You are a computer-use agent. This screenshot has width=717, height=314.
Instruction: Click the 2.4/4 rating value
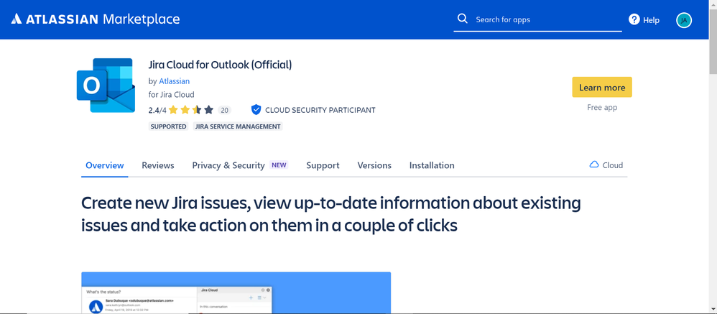[157, 110]
